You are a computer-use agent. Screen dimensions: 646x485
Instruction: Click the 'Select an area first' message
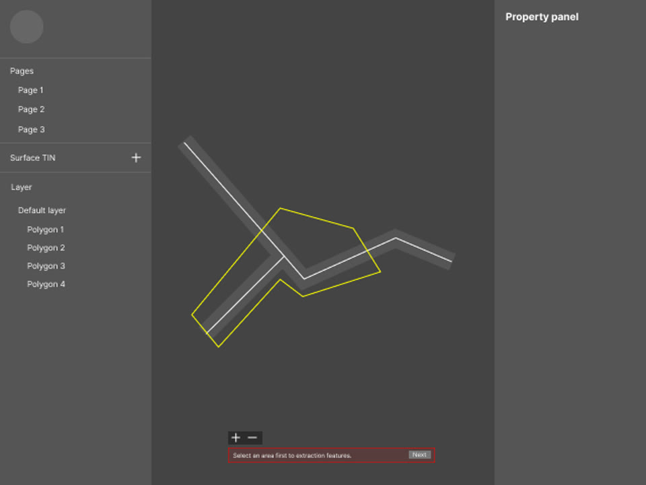click(x=292, y=455)
